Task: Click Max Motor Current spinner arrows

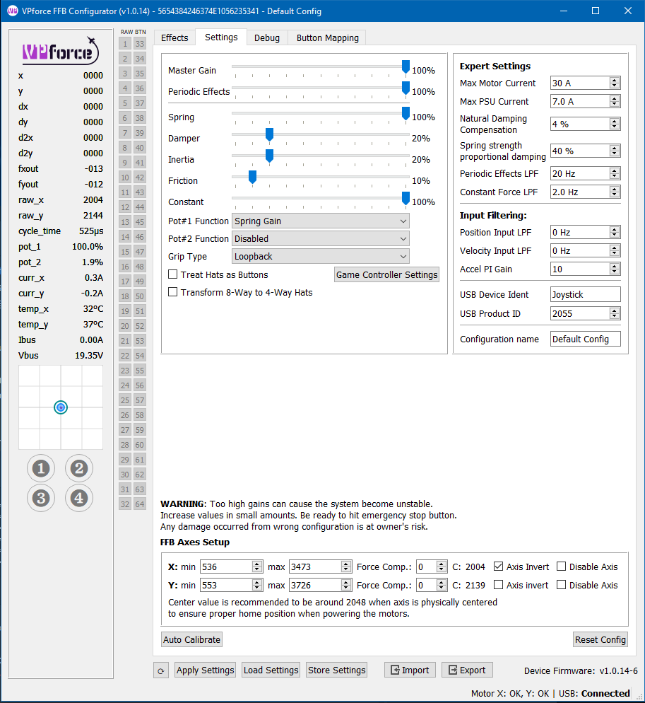Action: 615,83
